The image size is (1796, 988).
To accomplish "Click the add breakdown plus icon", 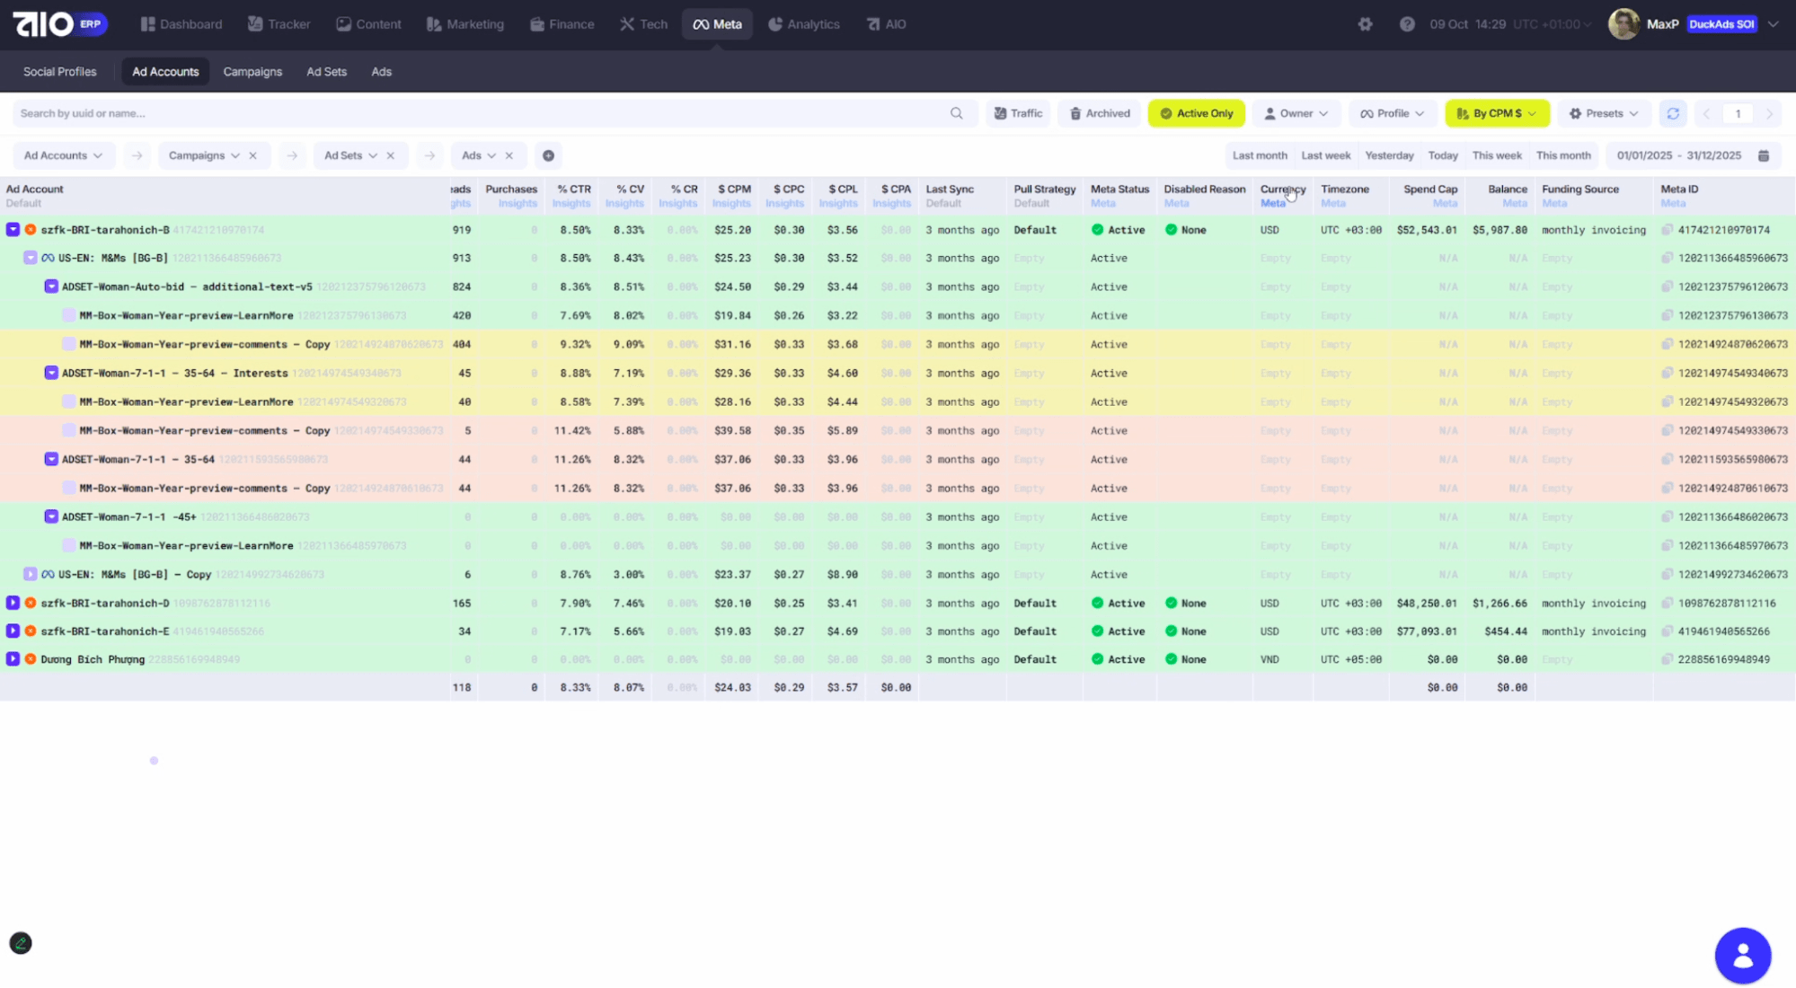I will point(548,155).
